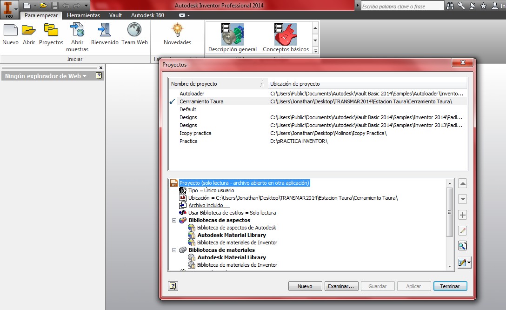This screenshot has height=310, width=506.
Task: Select the Ubicación path tree item
Action: point(293,198)
